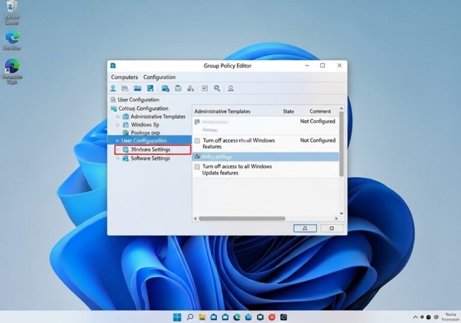Select 'Turn off access to all Windows Update features'
The image size is (461, 323).
click(237, 169)
